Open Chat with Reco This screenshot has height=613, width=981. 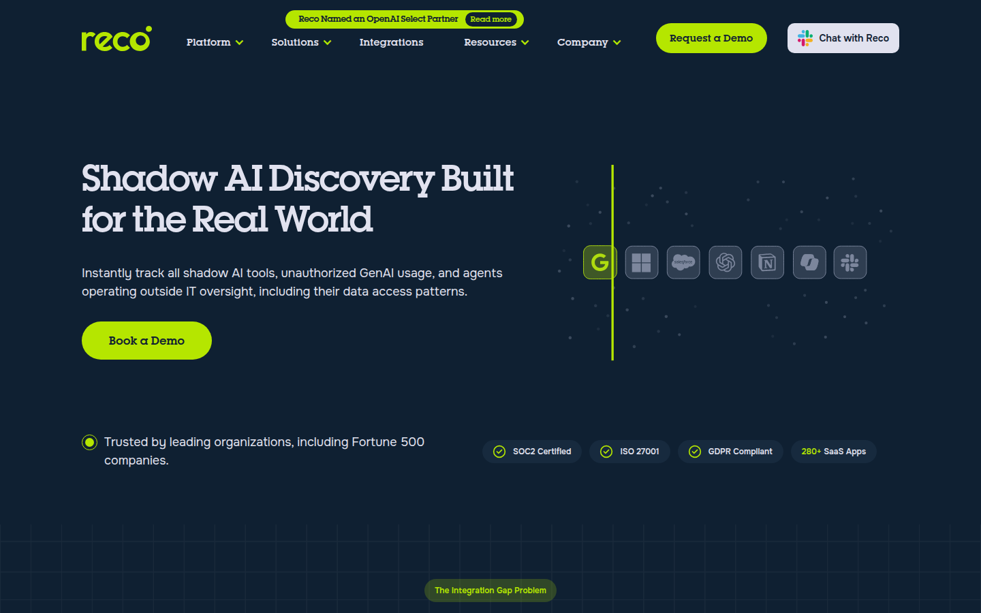pos(843,38)
